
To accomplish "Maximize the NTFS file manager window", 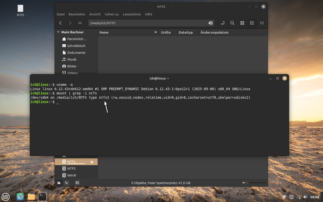I will [256, 7].
